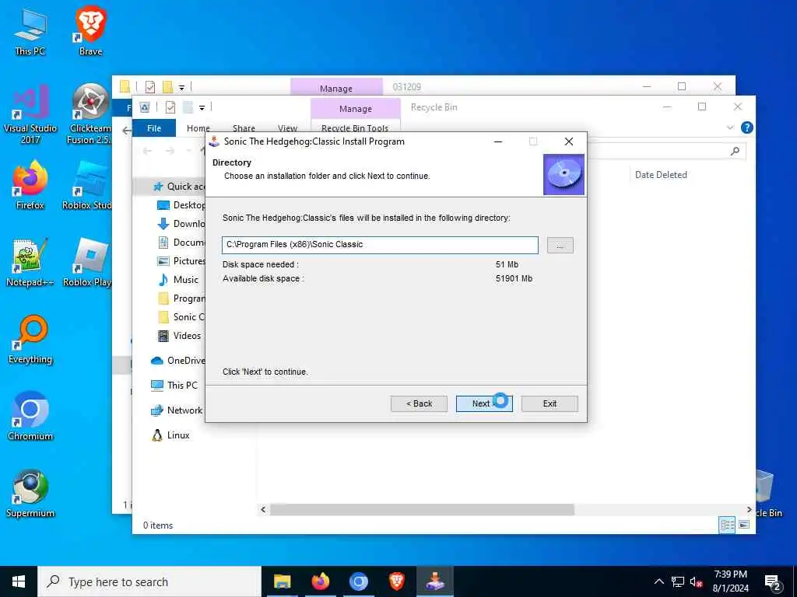Click properties checkmark icon in 031209 title bar
Screen dimensions: 797x597
tap(150, 87)
